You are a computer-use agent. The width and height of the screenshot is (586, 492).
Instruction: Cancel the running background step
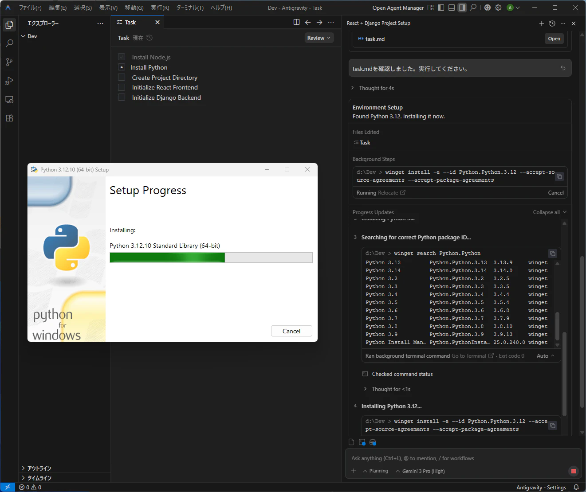point(556,193)
